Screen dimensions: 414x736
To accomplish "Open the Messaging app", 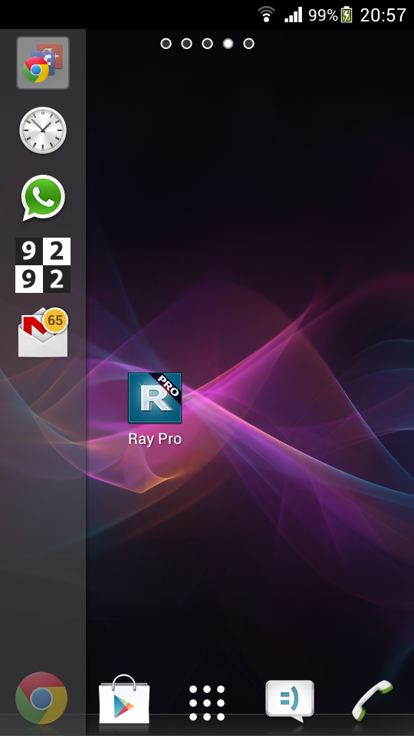I will pos(290,700).
